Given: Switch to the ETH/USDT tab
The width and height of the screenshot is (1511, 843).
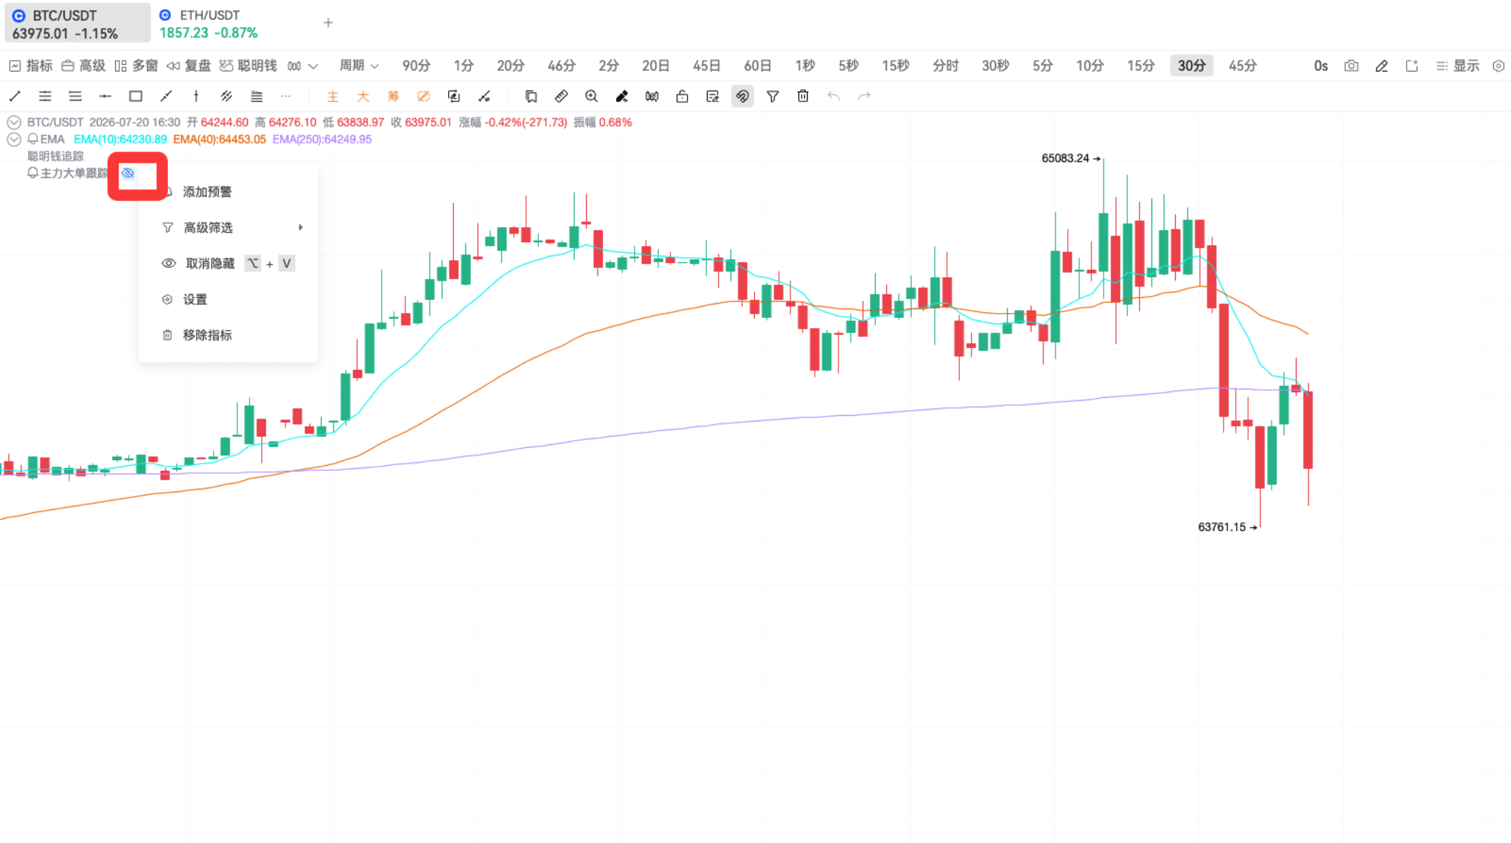Looking at the screenshot, I should click(x=209, y=24).
